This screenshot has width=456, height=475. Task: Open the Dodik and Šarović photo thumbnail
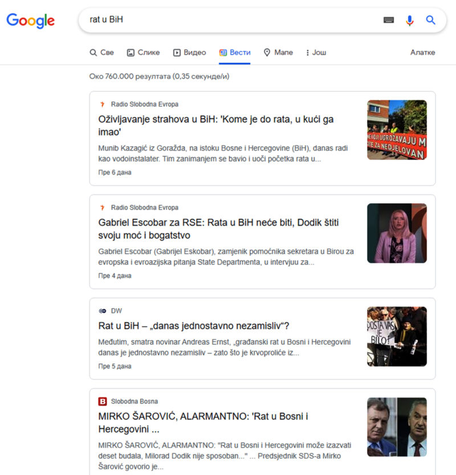point(397,427)
